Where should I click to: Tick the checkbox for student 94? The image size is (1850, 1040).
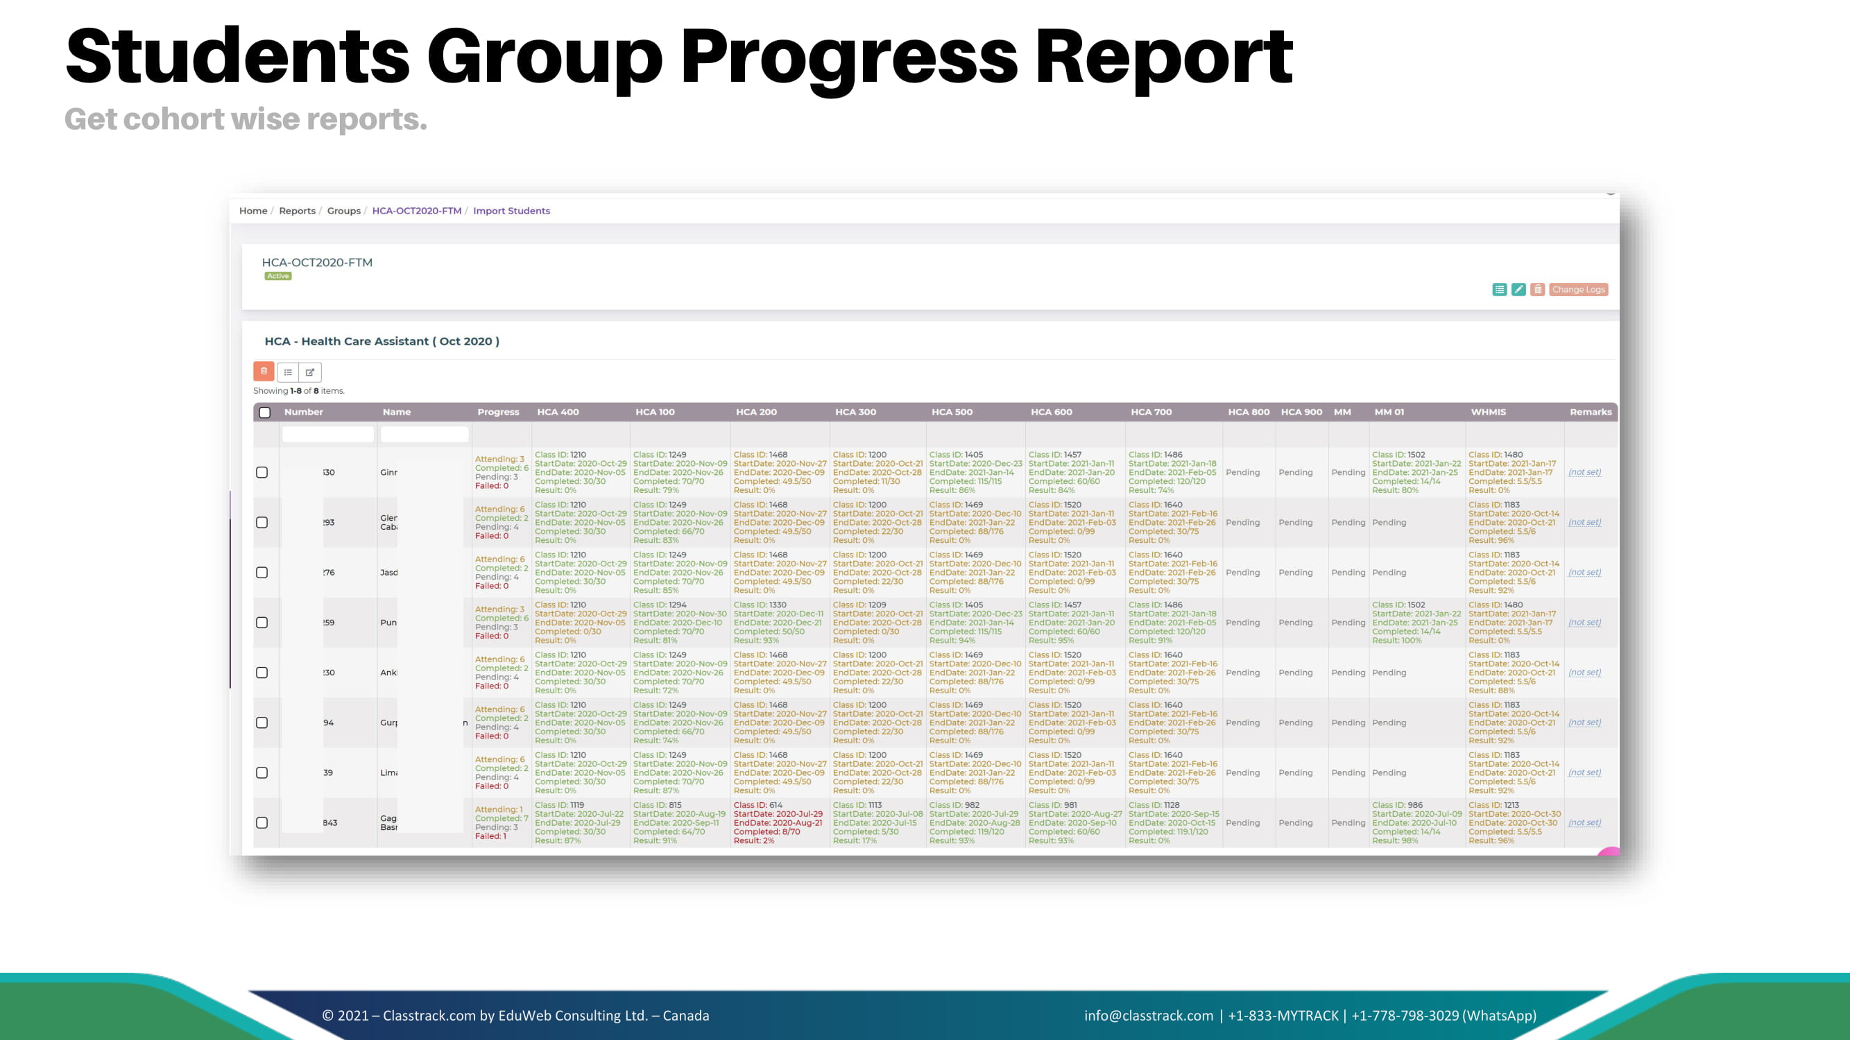tap(262, 722)
